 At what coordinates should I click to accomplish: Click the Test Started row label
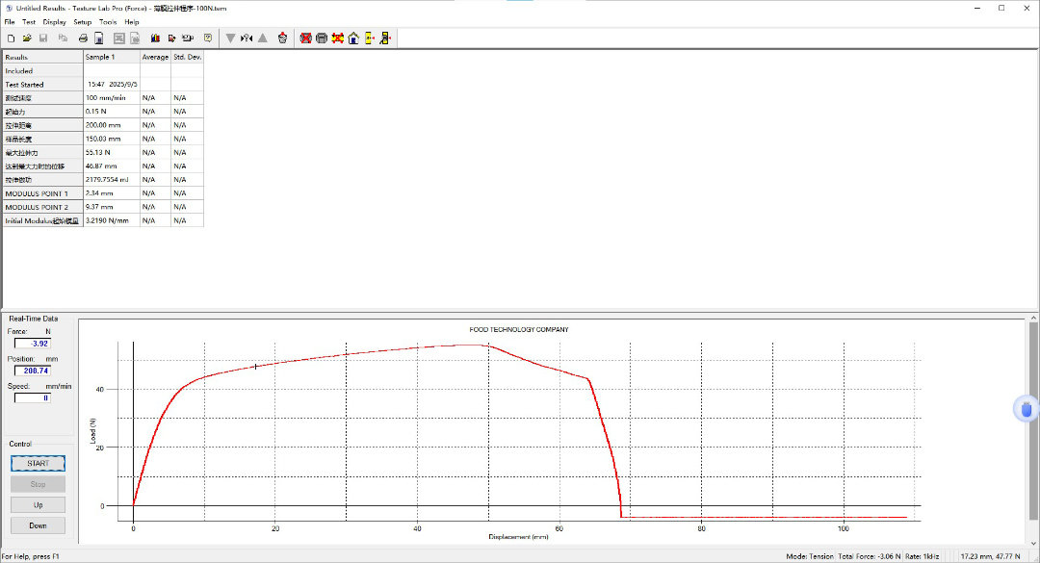pyautogui.click(x=43, y=85)
